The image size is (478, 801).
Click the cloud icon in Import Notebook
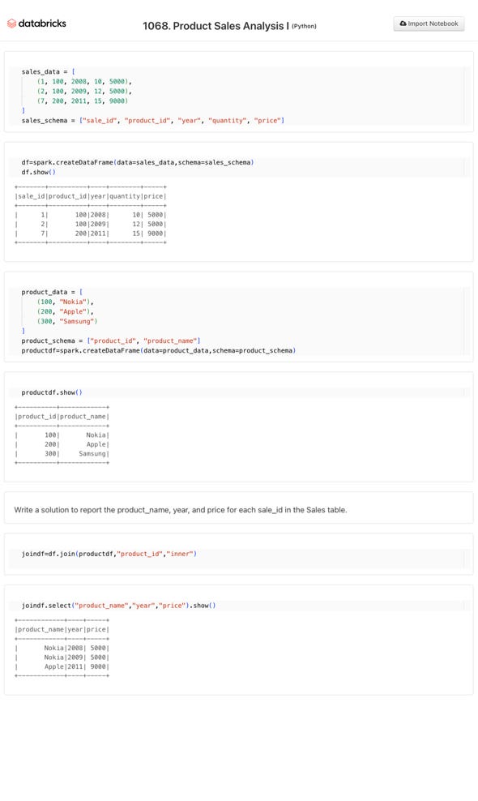pyautogui.click(x=403, y=24)
